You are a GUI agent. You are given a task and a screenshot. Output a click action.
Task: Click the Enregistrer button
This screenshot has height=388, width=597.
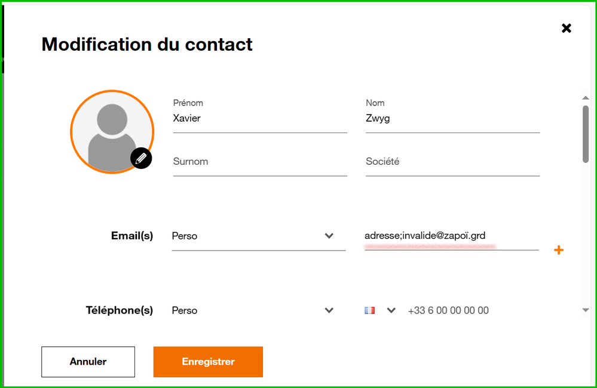pyautogui.click(x=208, y=362)
